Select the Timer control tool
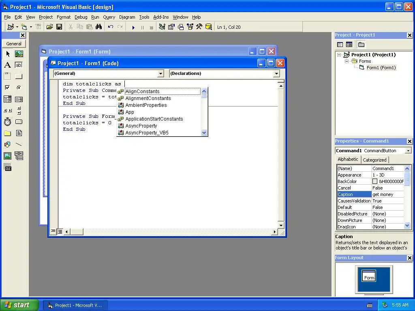Screen dimensions: 415x311 pos(8,122)
